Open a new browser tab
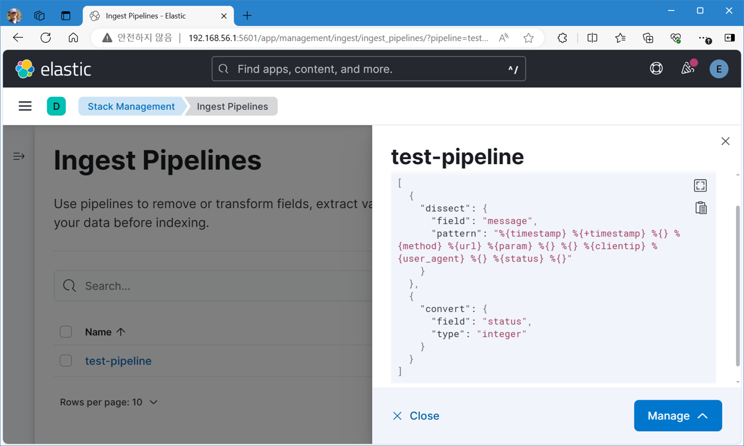744x446 pixels. click(x=247, y=15)
